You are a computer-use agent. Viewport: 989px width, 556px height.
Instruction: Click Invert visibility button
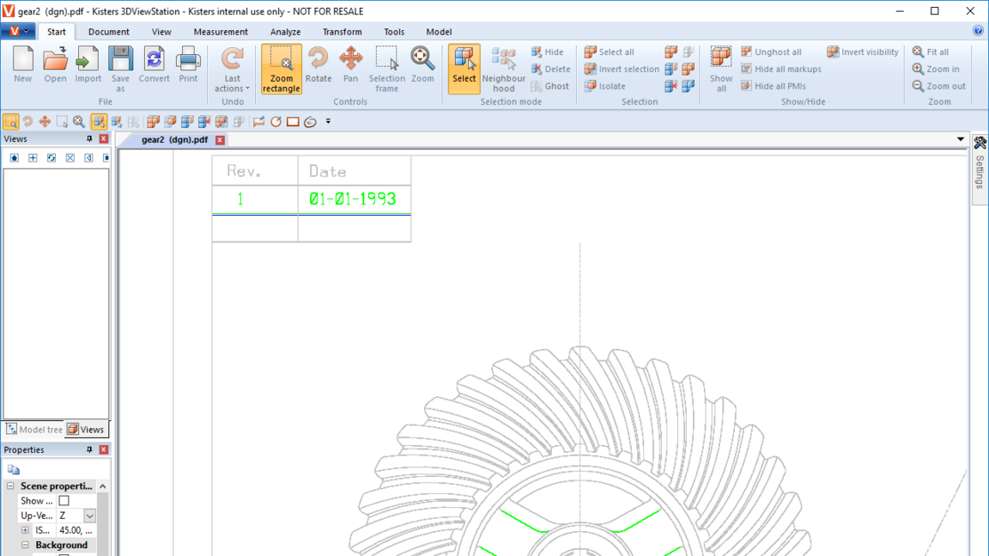click(863, 52)
